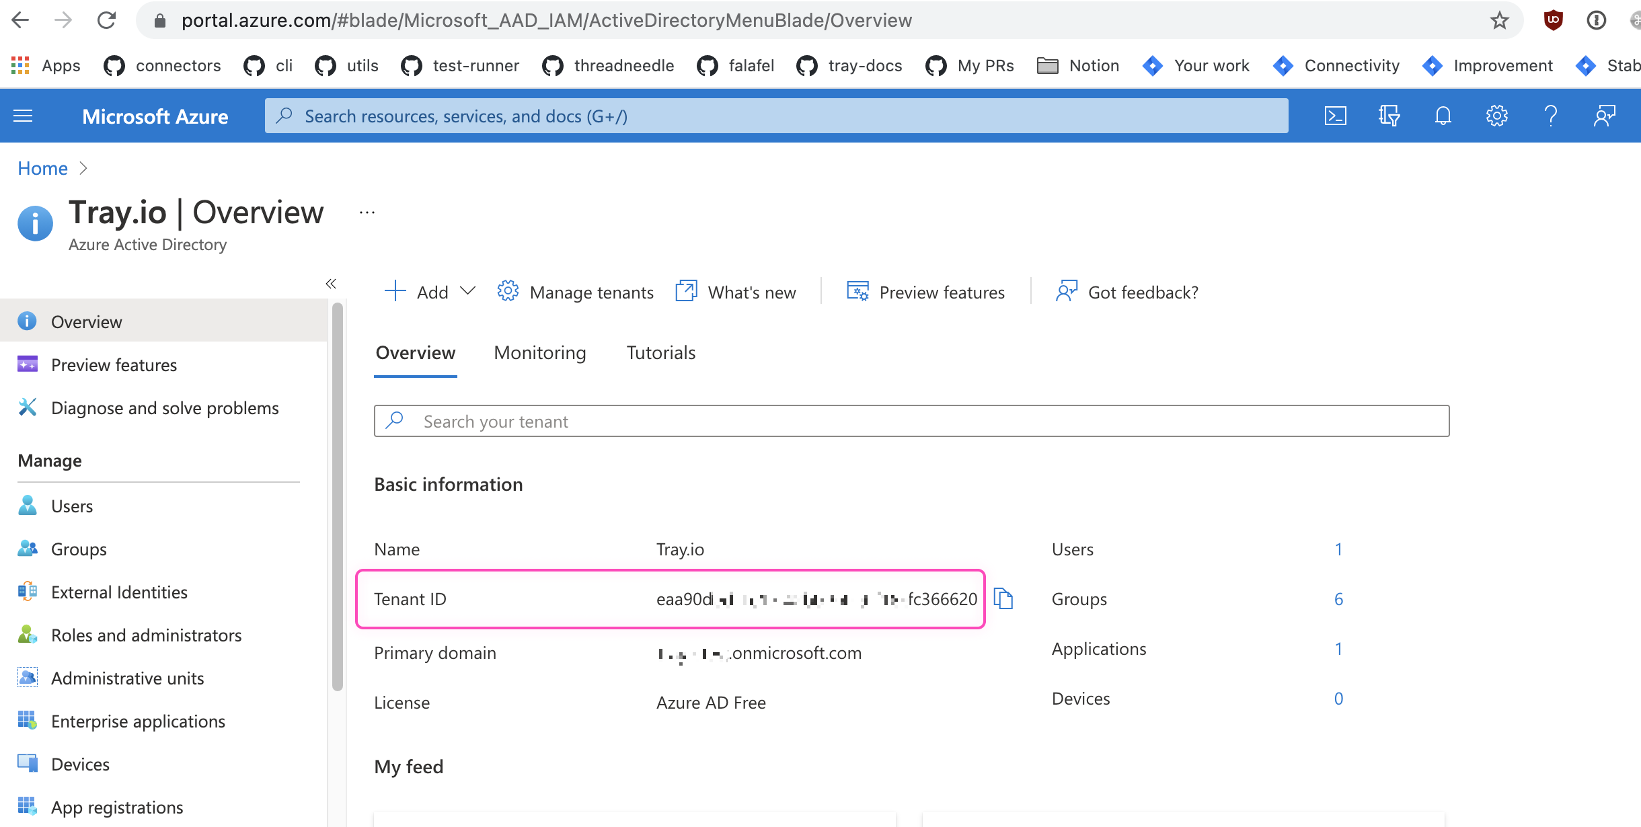Open Groups from the Manage section
The height and width of the screenshot is (827, 1641).
[x=78, y=549]
